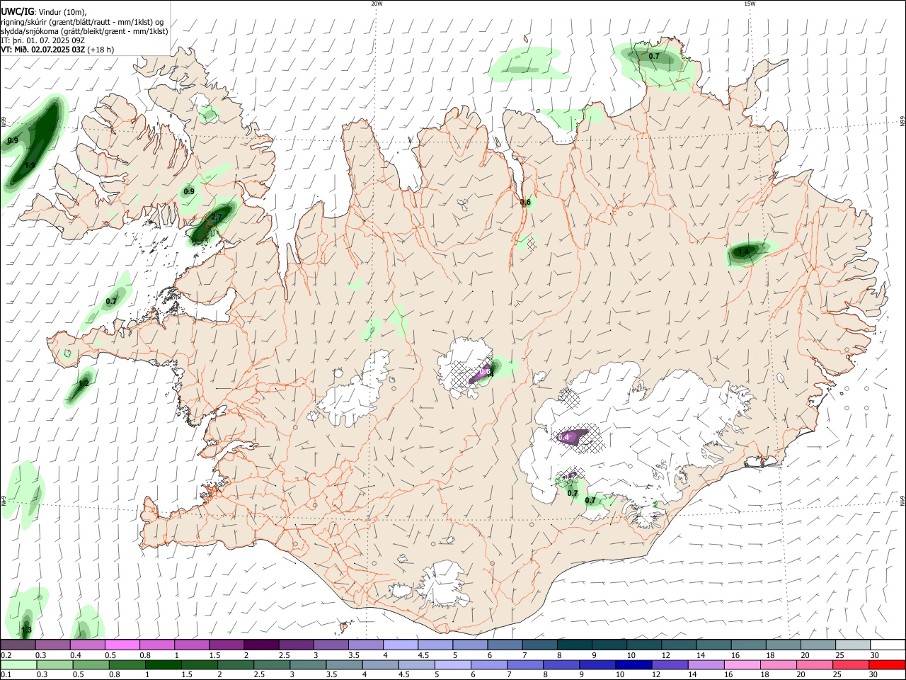This screenshot has width=906, height=680.
Task: Pick the 30 bright red swatch, bottom legend row
Action: (x=887, y=665)
